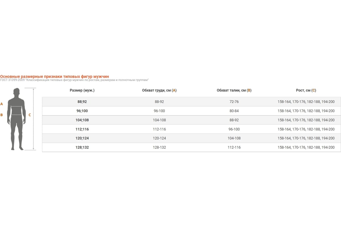
Task: Select the 88;92 size row label
Action: click(x=82, y=102)
